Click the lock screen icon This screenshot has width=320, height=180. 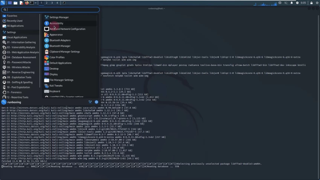point(311,3)
